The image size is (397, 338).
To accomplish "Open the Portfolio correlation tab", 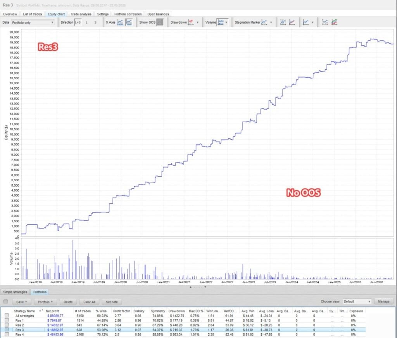I will coord(128,14).
